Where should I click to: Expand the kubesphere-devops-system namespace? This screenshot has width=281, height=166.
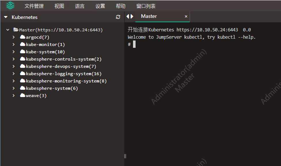coord(14,66)
